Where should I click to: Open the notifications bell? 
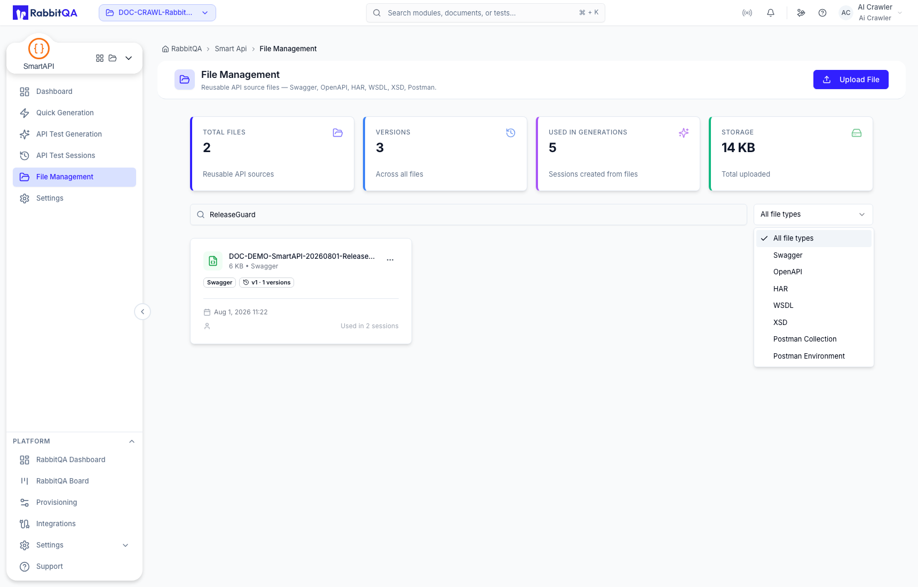pos(771,13)
